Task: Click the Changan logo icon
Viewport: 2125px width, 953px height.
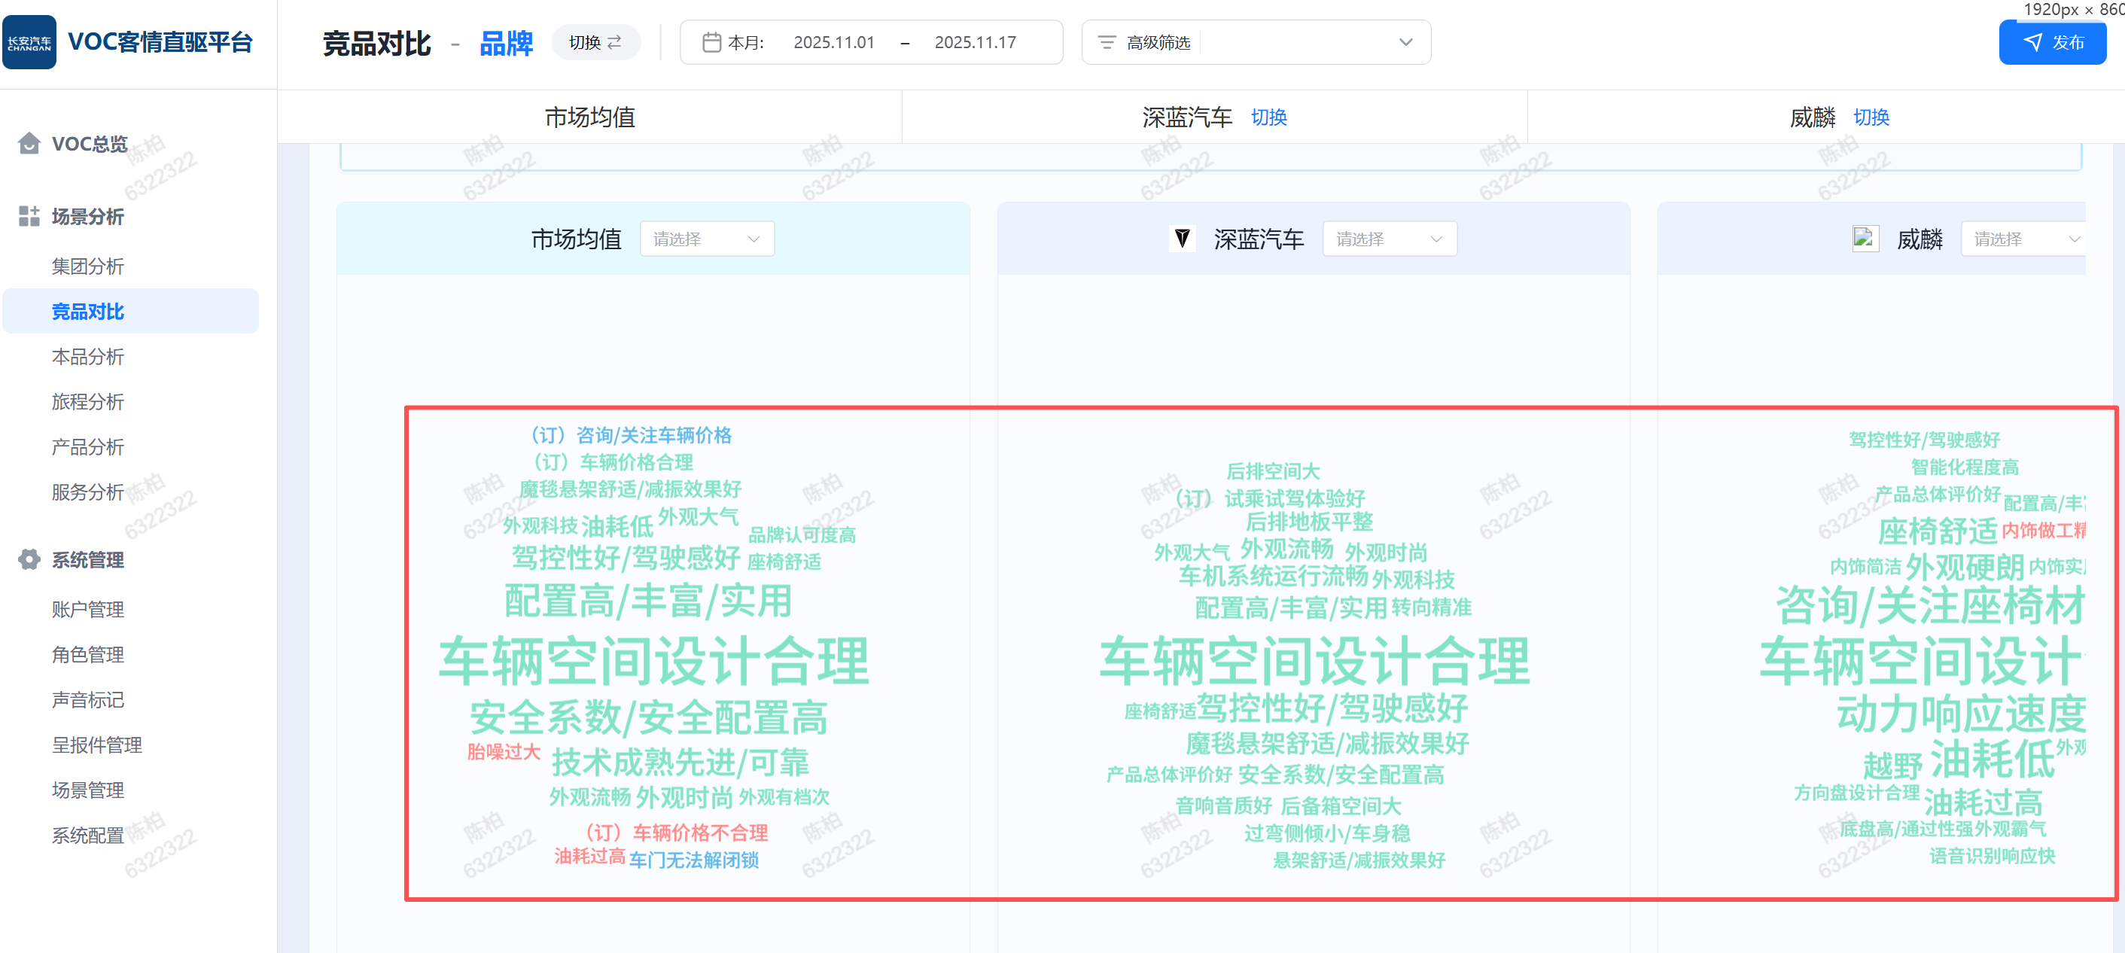Action: [29, 42]
